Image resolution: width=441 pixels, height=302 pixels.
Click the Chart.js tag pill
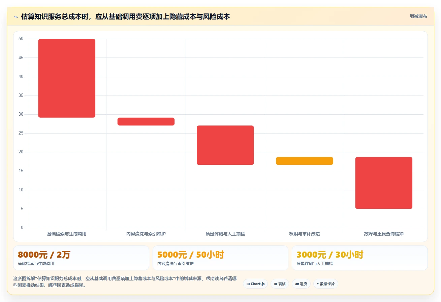[255, 284]
